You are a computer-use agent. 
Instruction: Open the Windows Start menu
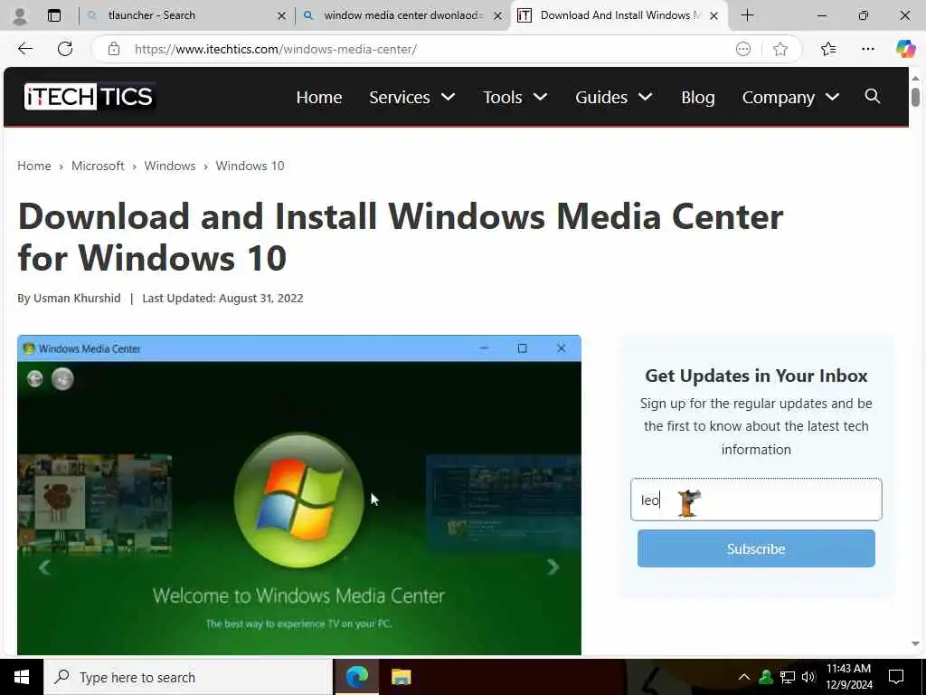(22, 677)
